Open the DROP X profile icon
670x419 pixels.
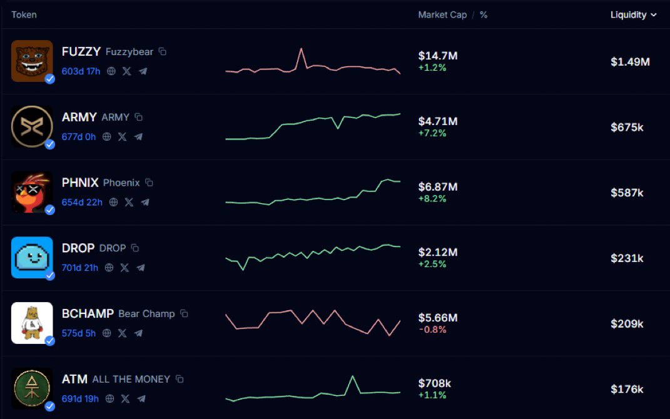(124, 268)
